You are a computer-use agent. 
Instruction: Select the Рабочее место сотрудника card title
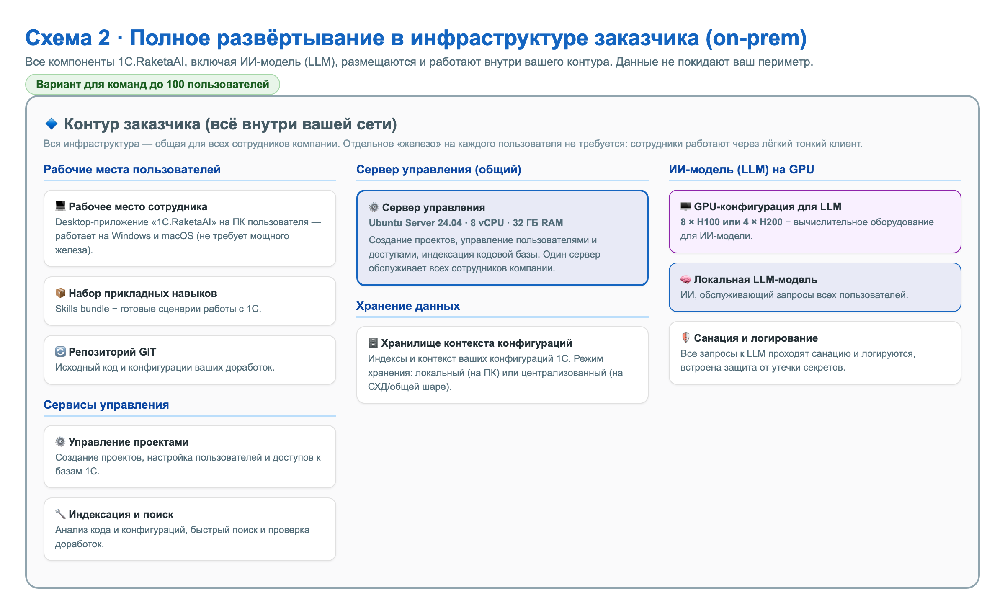tap(138, 206)
